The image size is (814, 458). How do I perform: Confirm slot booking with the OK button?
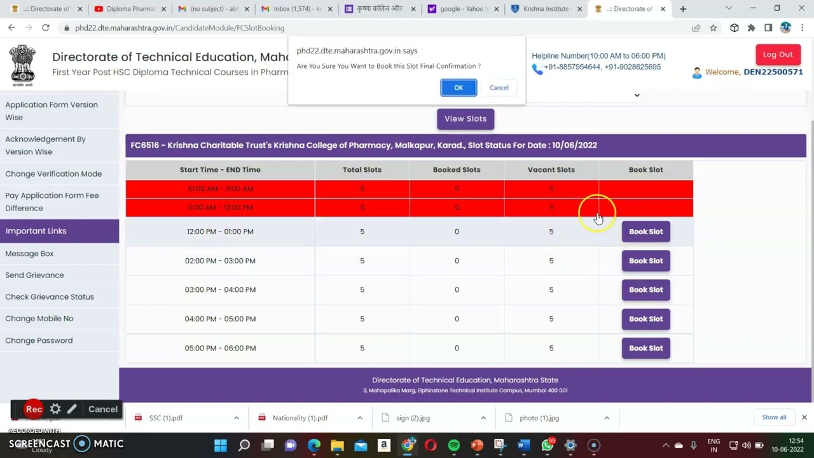click(459, 88)
